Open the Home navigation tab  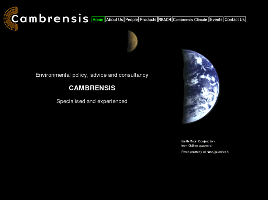coord(98,19)
